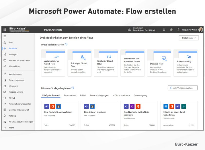
Task: Click inside the Alle Vorlagen suchen search field
Action: pos(182,88)
